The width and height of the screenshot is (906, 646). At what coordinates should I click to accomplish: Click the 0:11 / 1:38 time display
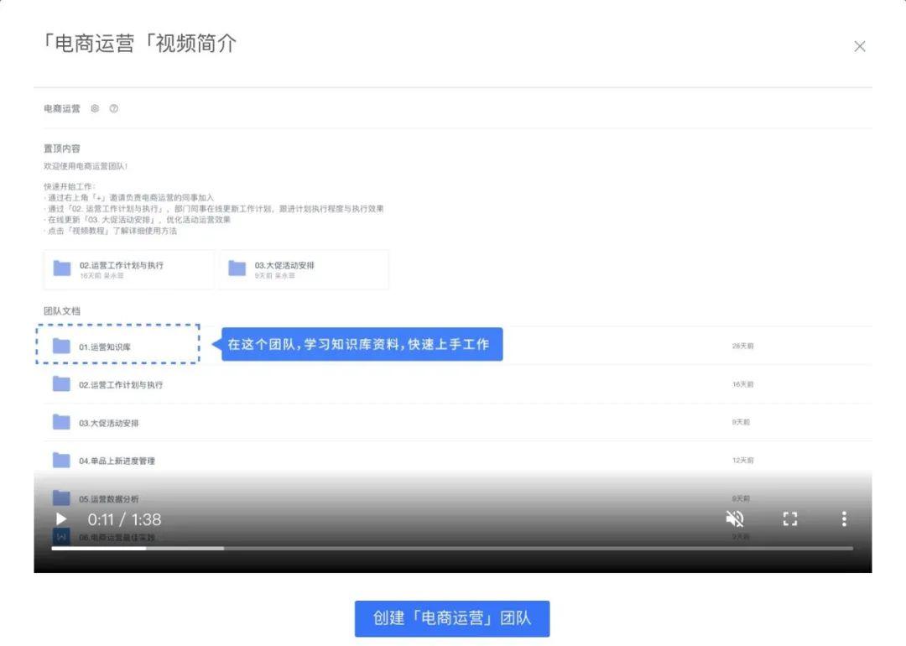124,519
